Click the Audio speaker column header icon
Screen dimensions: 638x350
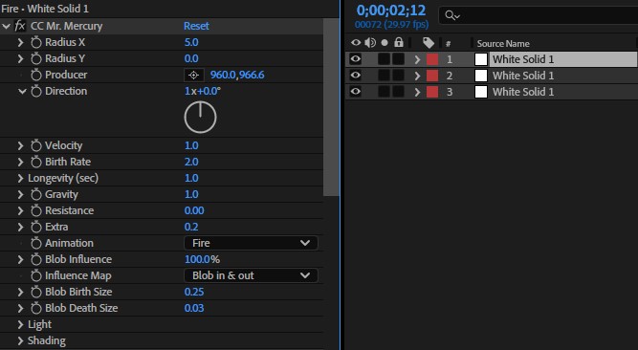(370, 43)
